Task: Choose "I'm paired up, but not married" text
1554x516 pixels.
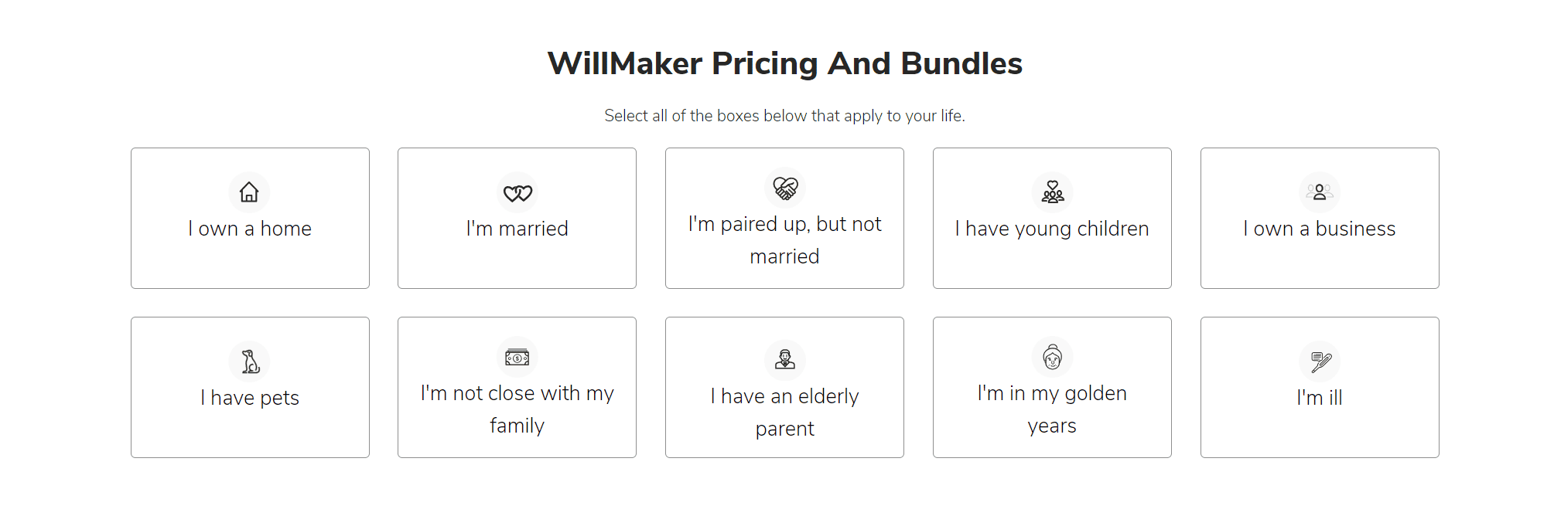Action: coord(785,240)
